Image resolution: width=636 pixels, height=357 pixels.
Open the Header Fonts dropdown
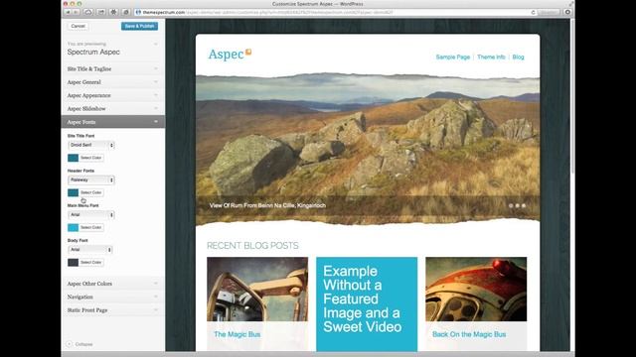[91, 179]
